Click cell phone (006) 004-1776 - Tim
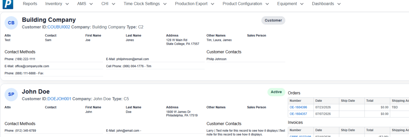409x137 pixels. (x=129, y=66)
